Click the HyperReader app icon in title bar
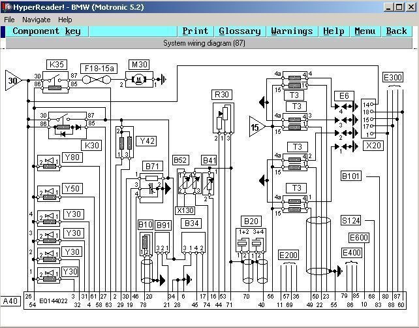Viewport: 419px width, 328px height. [x=7, y=7]
